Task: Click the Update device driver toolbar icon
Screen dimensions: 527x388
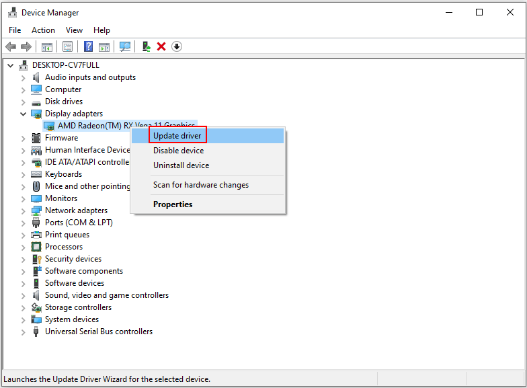Action: (x=147, y=46)
